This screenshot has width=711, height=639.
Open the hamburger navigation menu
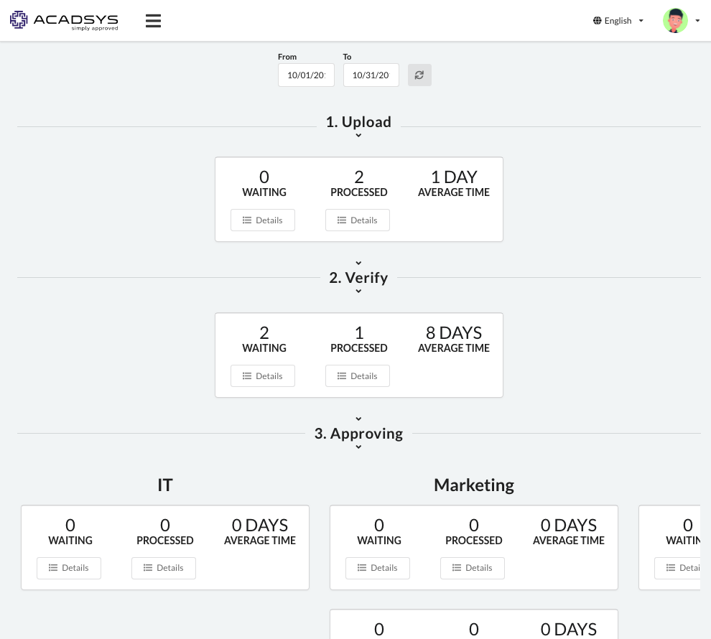153,20
